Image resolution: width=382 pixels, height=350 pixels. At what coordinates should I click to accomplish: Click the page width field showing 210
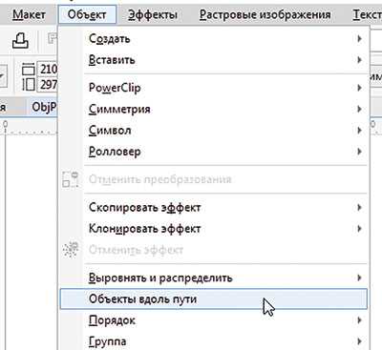(x=48, y=69)
